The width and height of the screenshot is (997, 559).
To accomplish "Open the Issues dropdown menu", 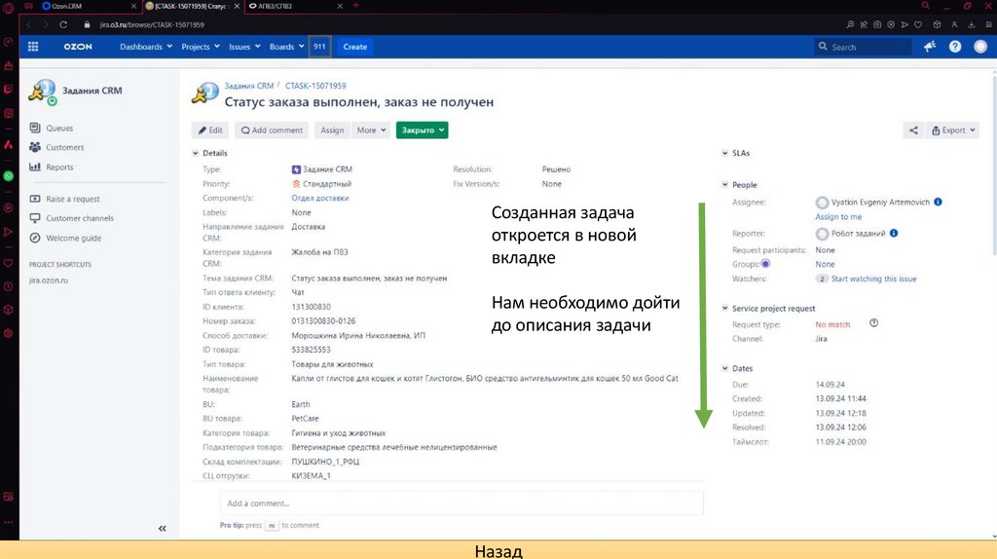I will [x=244, y=47].
